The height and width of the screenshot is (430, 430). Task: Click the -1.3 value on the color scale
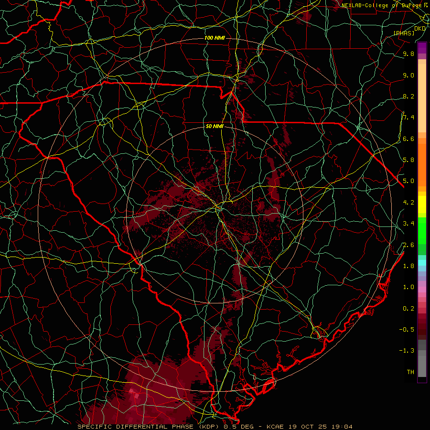coord(407,351)
